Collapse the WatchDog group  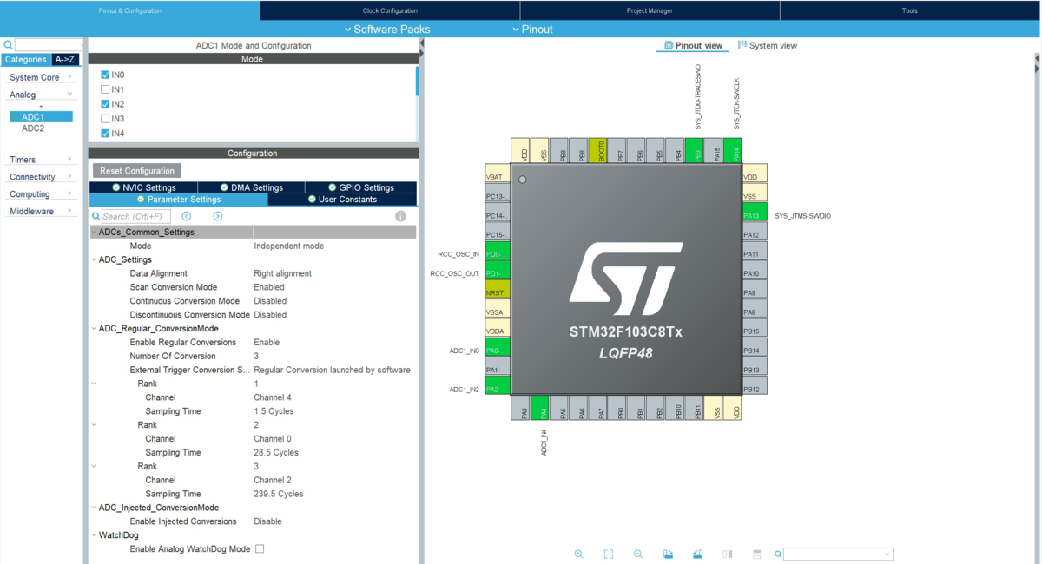94,535
